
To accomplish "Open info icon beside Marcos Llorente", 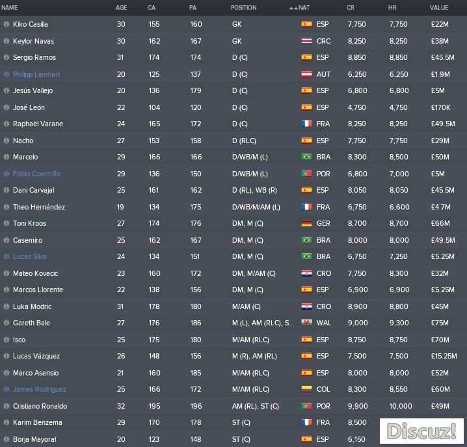I will pyautogui.click(x=7, y=290).
